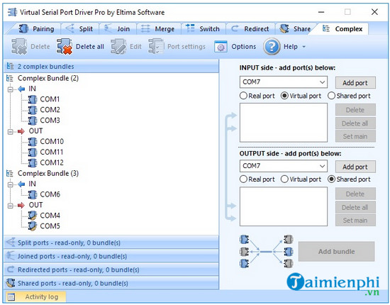The width and height of the screenshot is (390, 305).
Task: Switch to the Pairing tab
Action: [x=37, y=29]
